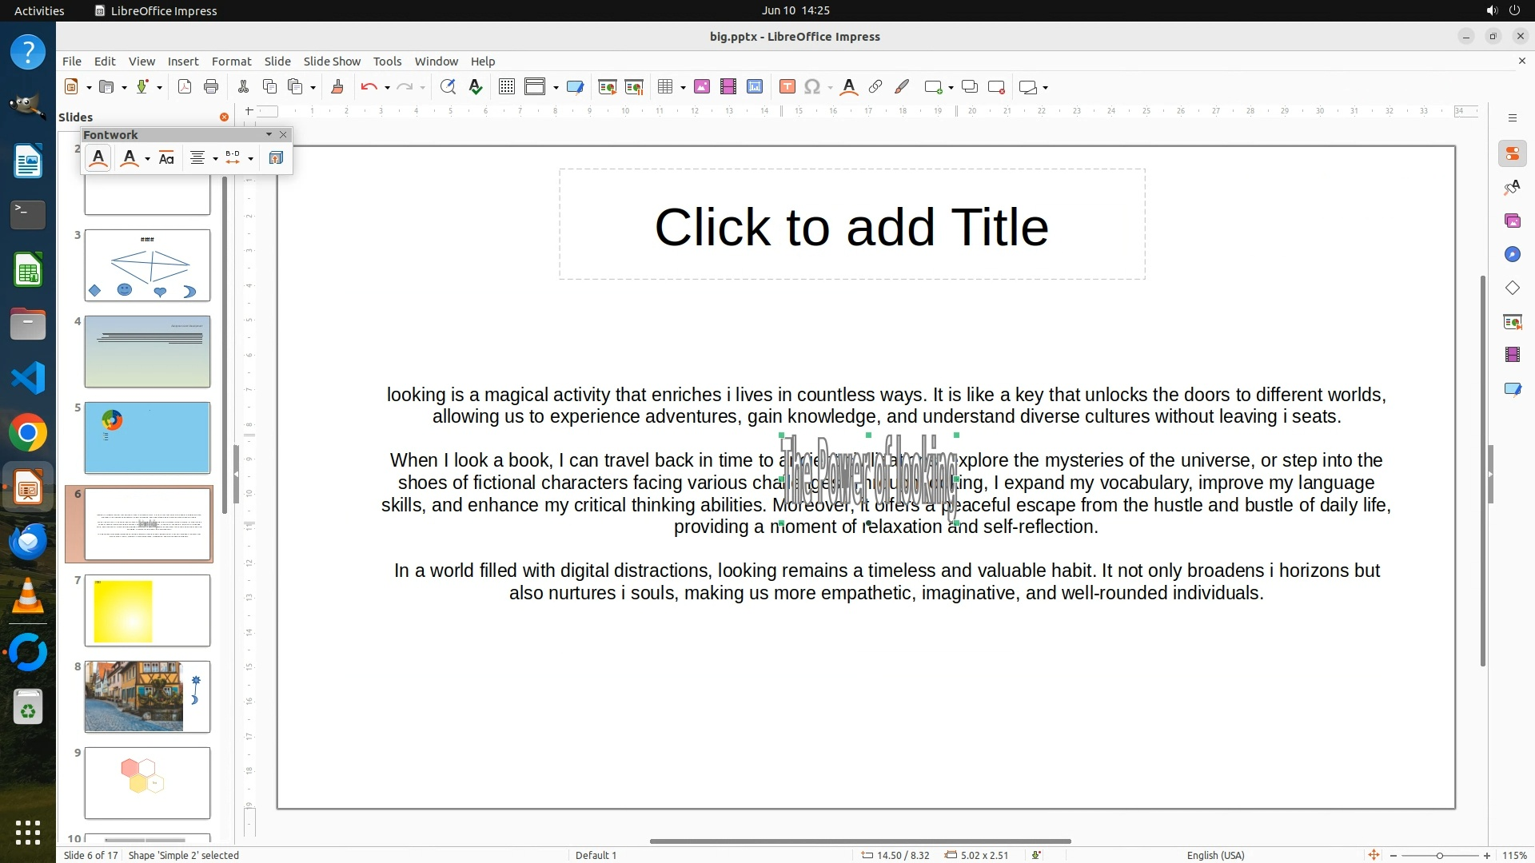Click zoom slider in status bar
Image resolution: width=1535 pixels, height=863 pixels.
click(1439, 855)
